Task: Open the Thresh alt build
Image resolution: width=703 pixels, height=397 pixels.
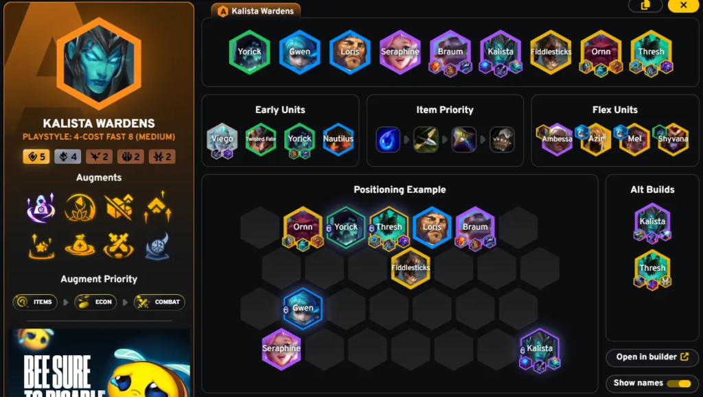Action: (x=652, y=269)
